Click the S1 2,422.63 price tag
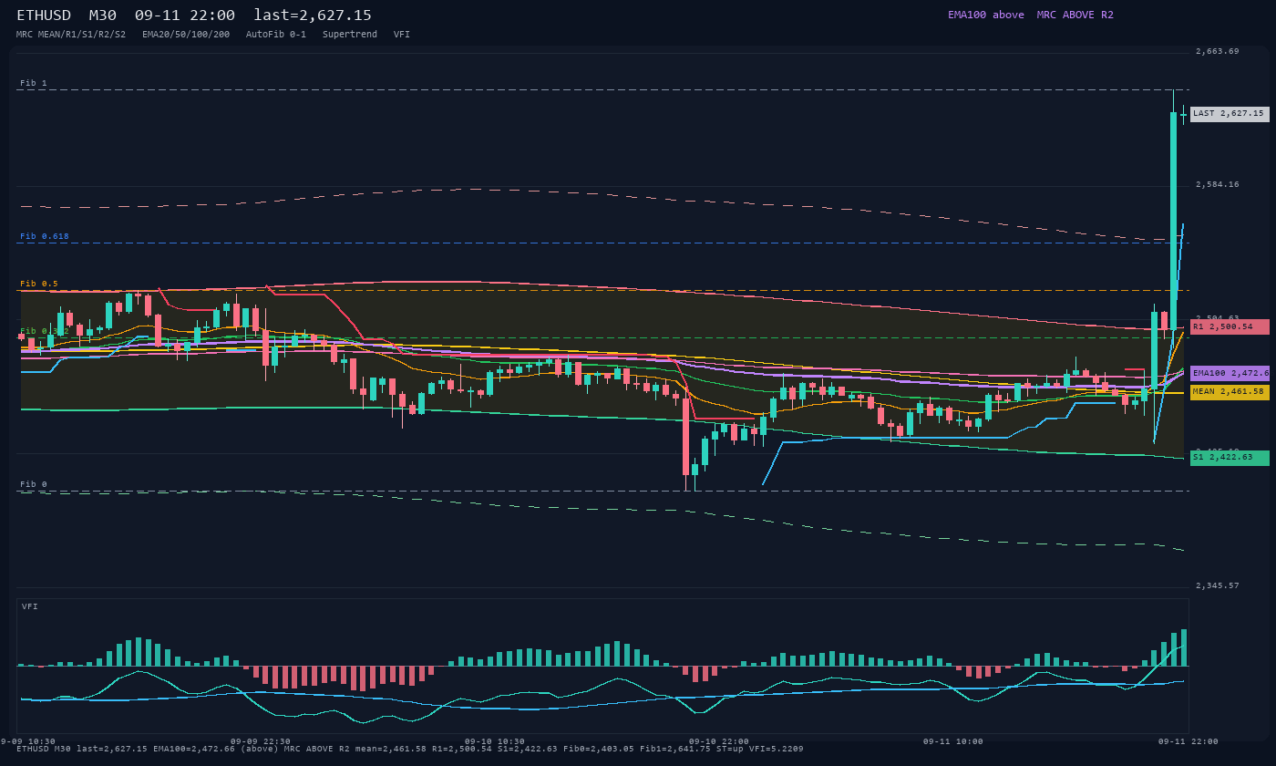 (x=1230, y=458)
